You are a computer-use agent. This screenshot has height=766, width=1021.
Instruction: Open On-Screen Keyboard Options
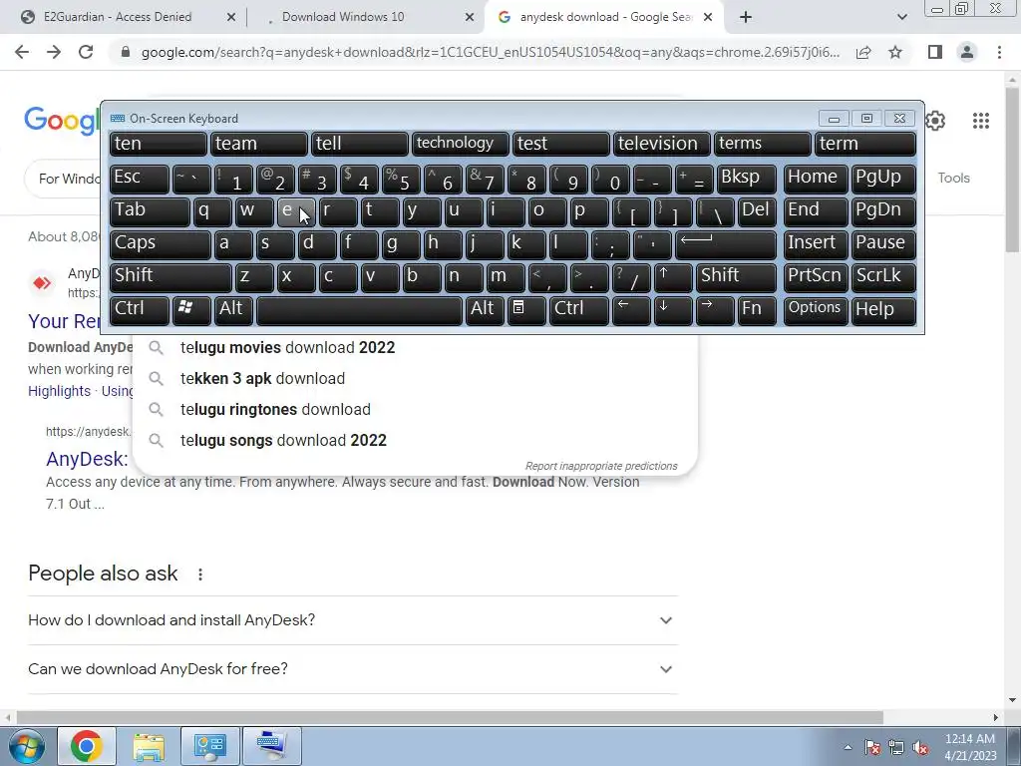point(816,309)
